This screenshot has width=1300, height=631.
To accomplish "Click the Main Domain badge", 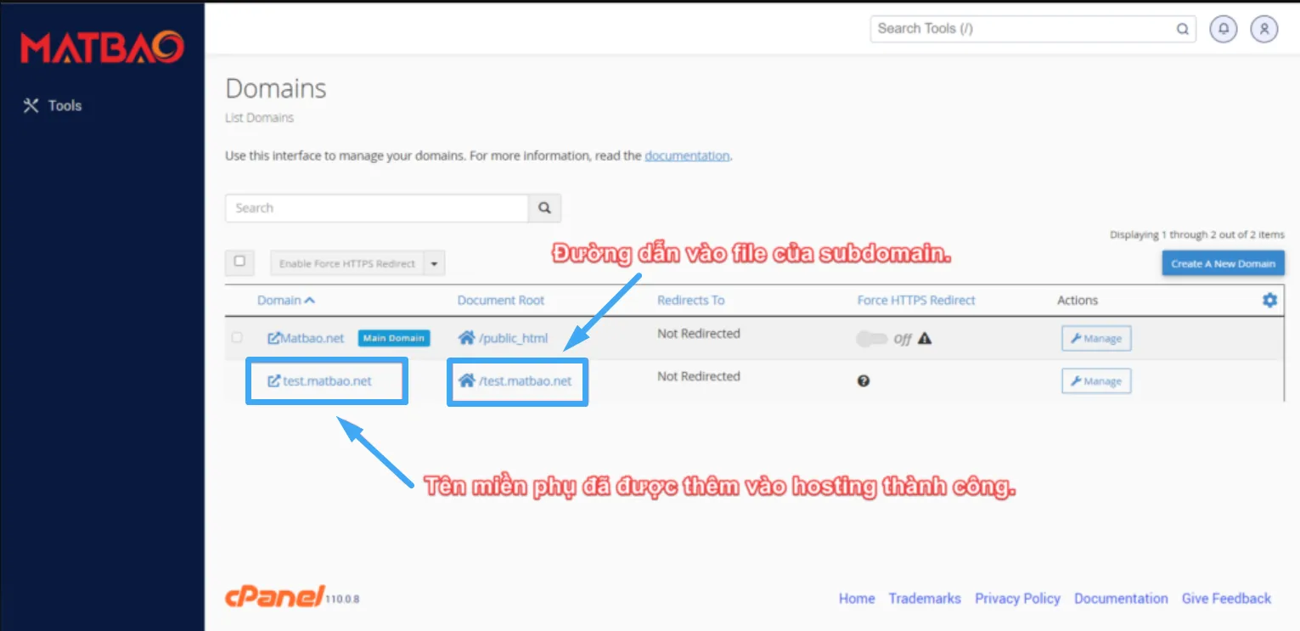I will 394,338.
